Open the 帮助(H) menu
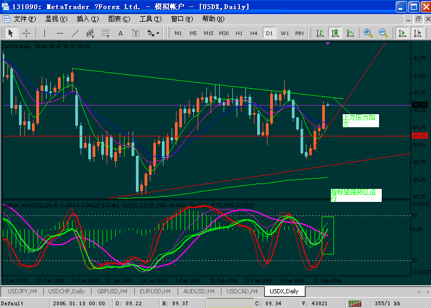The image size is (431, 308). tap(213, 19)
